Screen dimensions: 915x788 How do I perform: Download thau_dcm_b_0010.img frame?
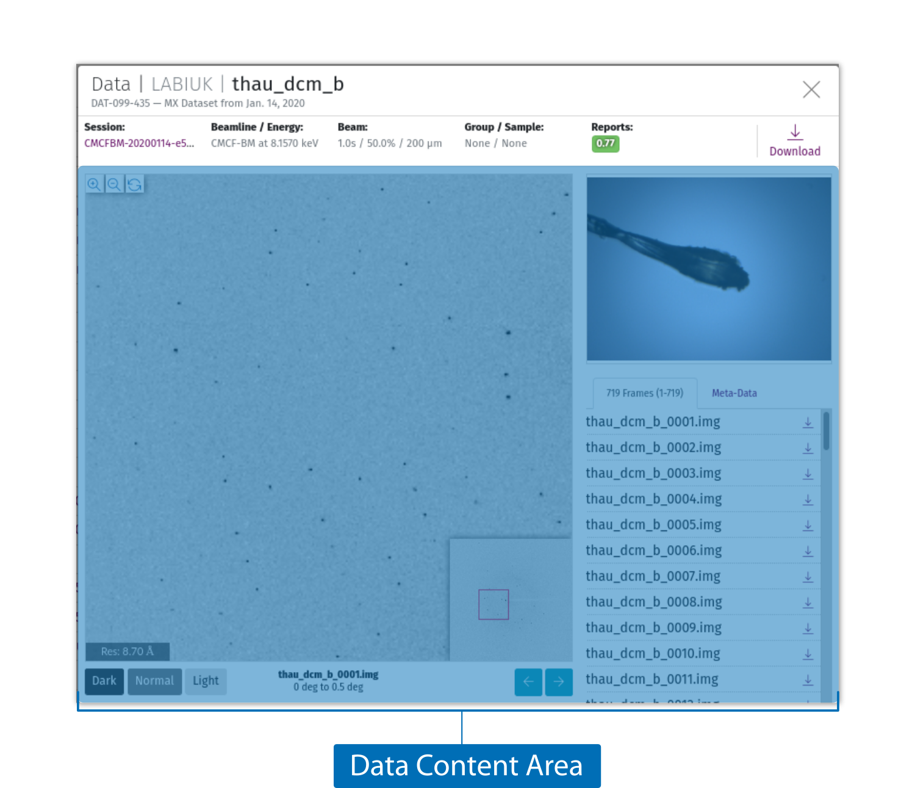click(x=808, y=654)
